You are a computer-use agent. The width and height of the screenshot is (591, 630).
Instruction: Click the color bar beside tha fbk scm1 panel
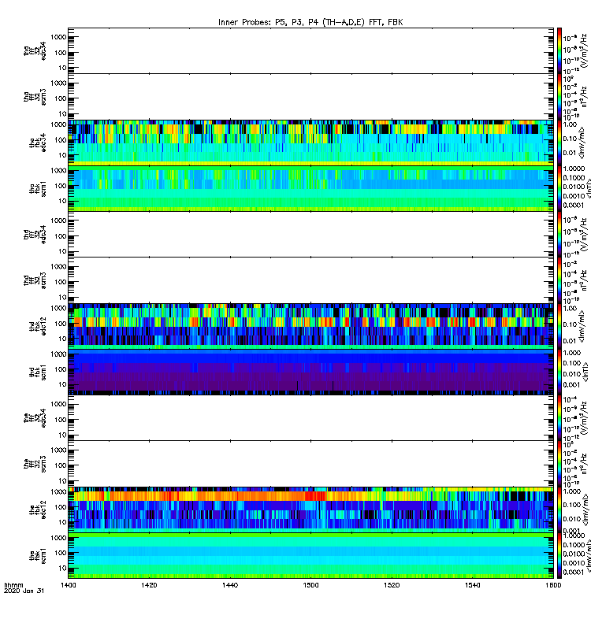[559, 188]
